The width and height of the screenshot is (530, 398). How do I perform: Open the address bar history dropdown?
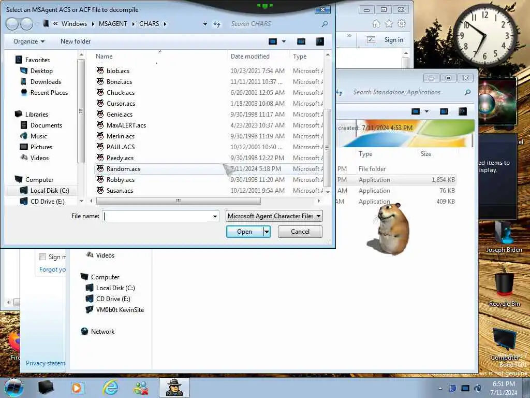pos(205,24)
